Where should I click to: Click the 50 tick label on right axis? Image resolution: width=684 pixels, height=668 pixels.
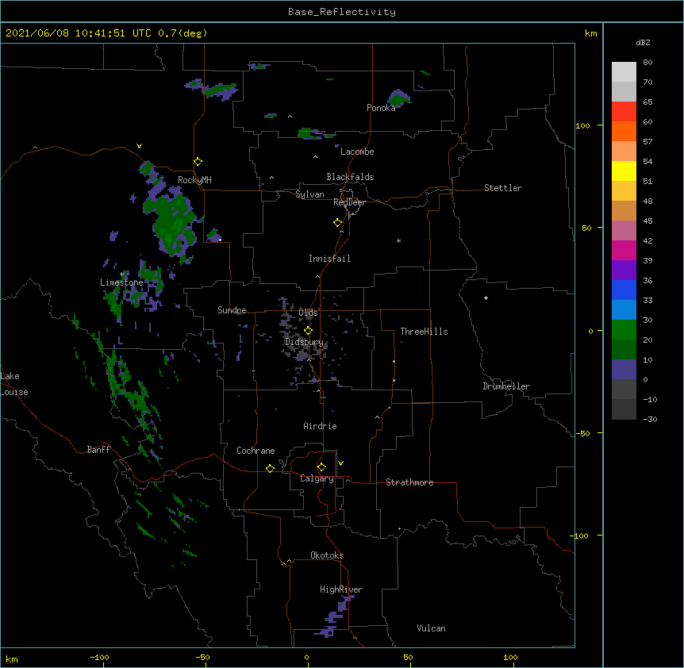tap(586, 228)
